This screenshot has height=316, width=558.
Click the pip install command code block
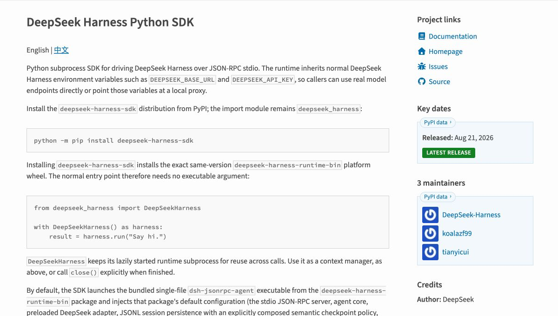point(208,140)
